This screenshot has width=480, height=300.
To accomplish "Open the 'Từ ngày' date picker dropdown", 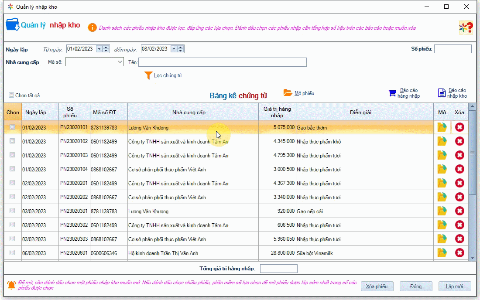I will coord(99,49).
